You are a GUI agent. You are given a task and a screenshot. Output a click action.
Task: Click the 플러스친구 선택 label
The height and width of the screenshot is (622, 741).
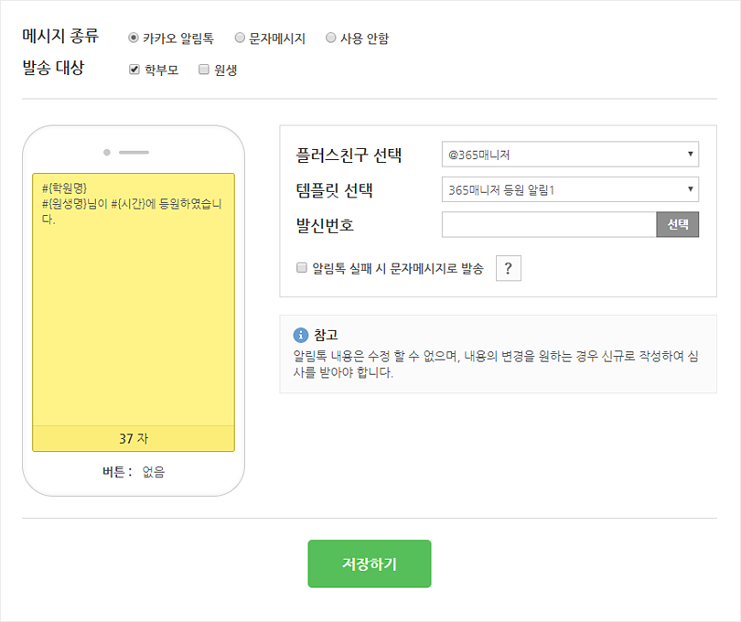coord(349,155)
